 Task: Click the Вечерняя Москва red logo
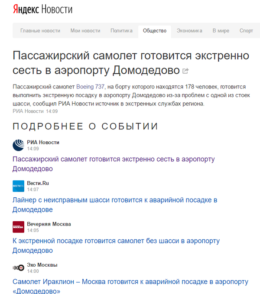point(18,227)
